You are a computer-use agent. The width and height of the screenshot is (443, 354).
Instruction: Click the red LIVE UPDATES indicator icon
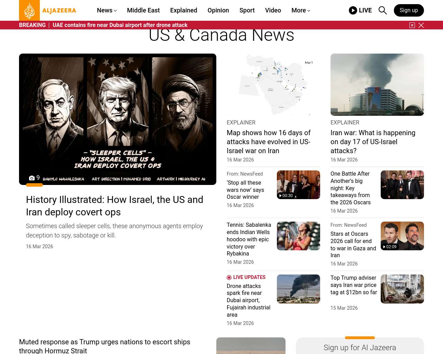click(229, 278)
